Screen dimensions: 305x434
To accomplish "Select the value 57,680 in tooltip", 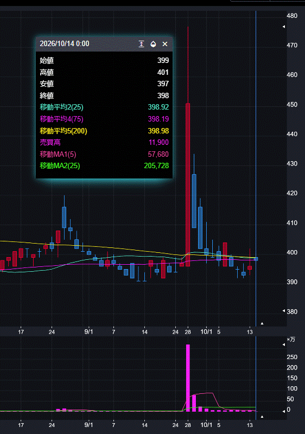I will [158, 154].
